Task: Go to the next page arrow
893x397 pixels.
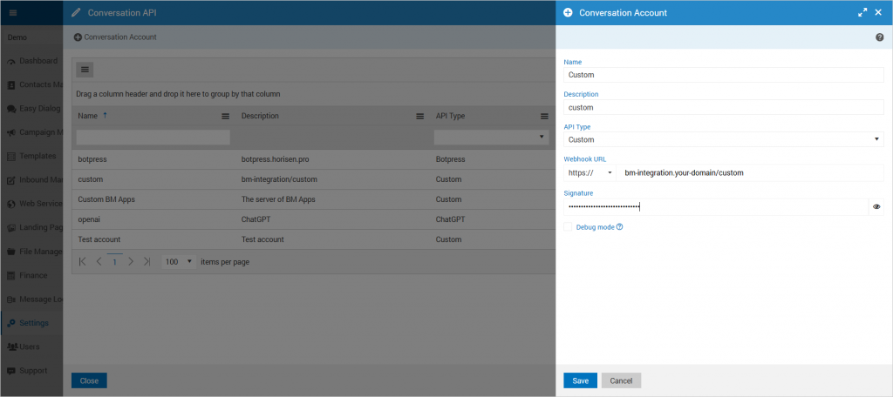Action: tap(131, 261)
